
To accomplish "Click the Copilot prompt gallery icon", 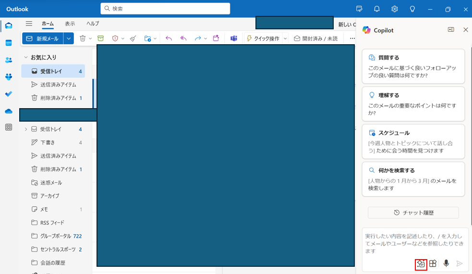I will click(x=421, y=264).
